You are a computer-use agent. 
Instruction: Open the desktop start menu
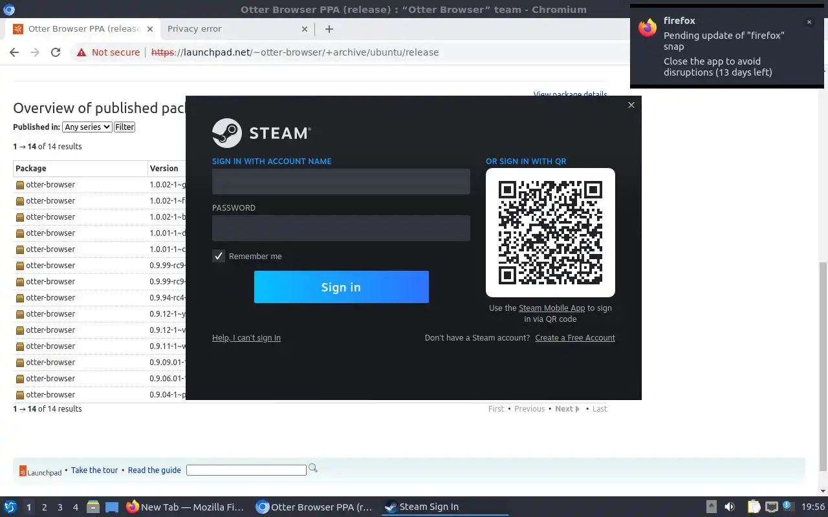click(x=10, y=507)
